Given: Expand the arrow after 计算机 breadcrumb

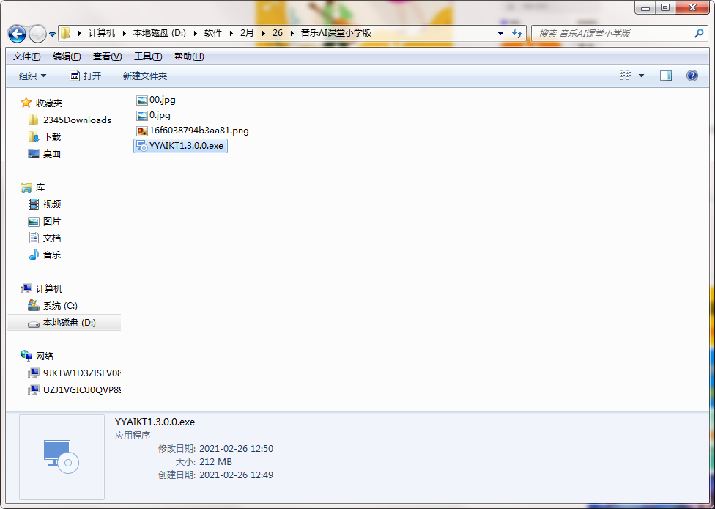Looking at the screenshot, I should click(x=124, y=33).
